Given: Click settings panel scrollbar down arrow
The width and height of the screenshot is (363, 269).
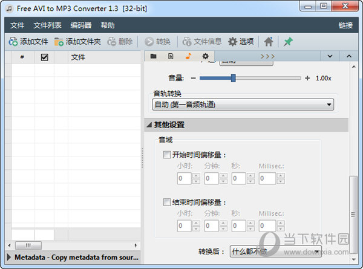Looking at the screenshot, I should click(x=353, y=259).
